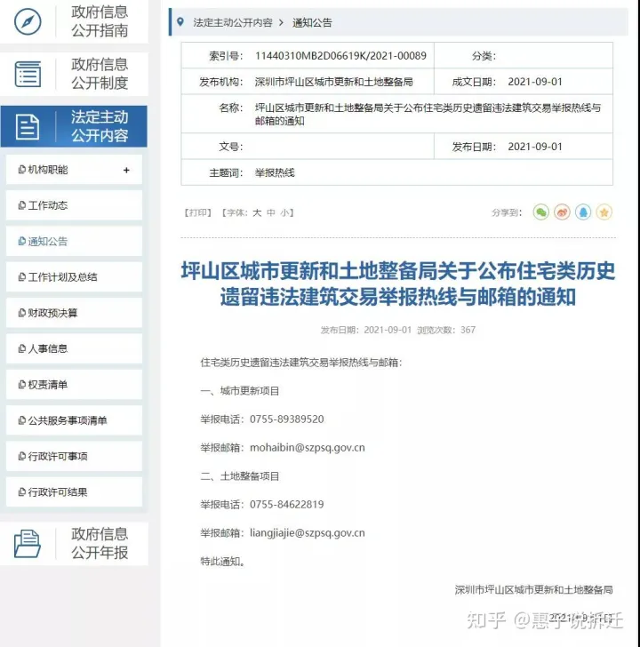The width and height of the screenshot is (640, 647).
Task: Share via the yellow QZone star icon
Action: point(604,212)
